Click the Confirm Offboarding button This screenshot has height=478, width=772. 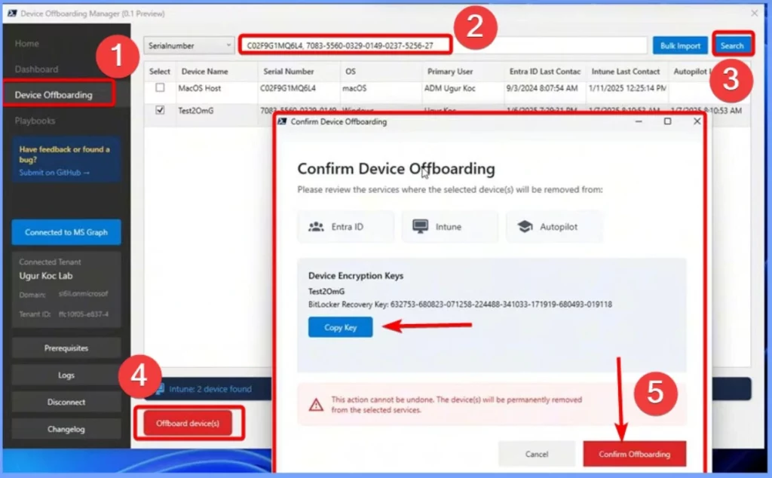634,454
